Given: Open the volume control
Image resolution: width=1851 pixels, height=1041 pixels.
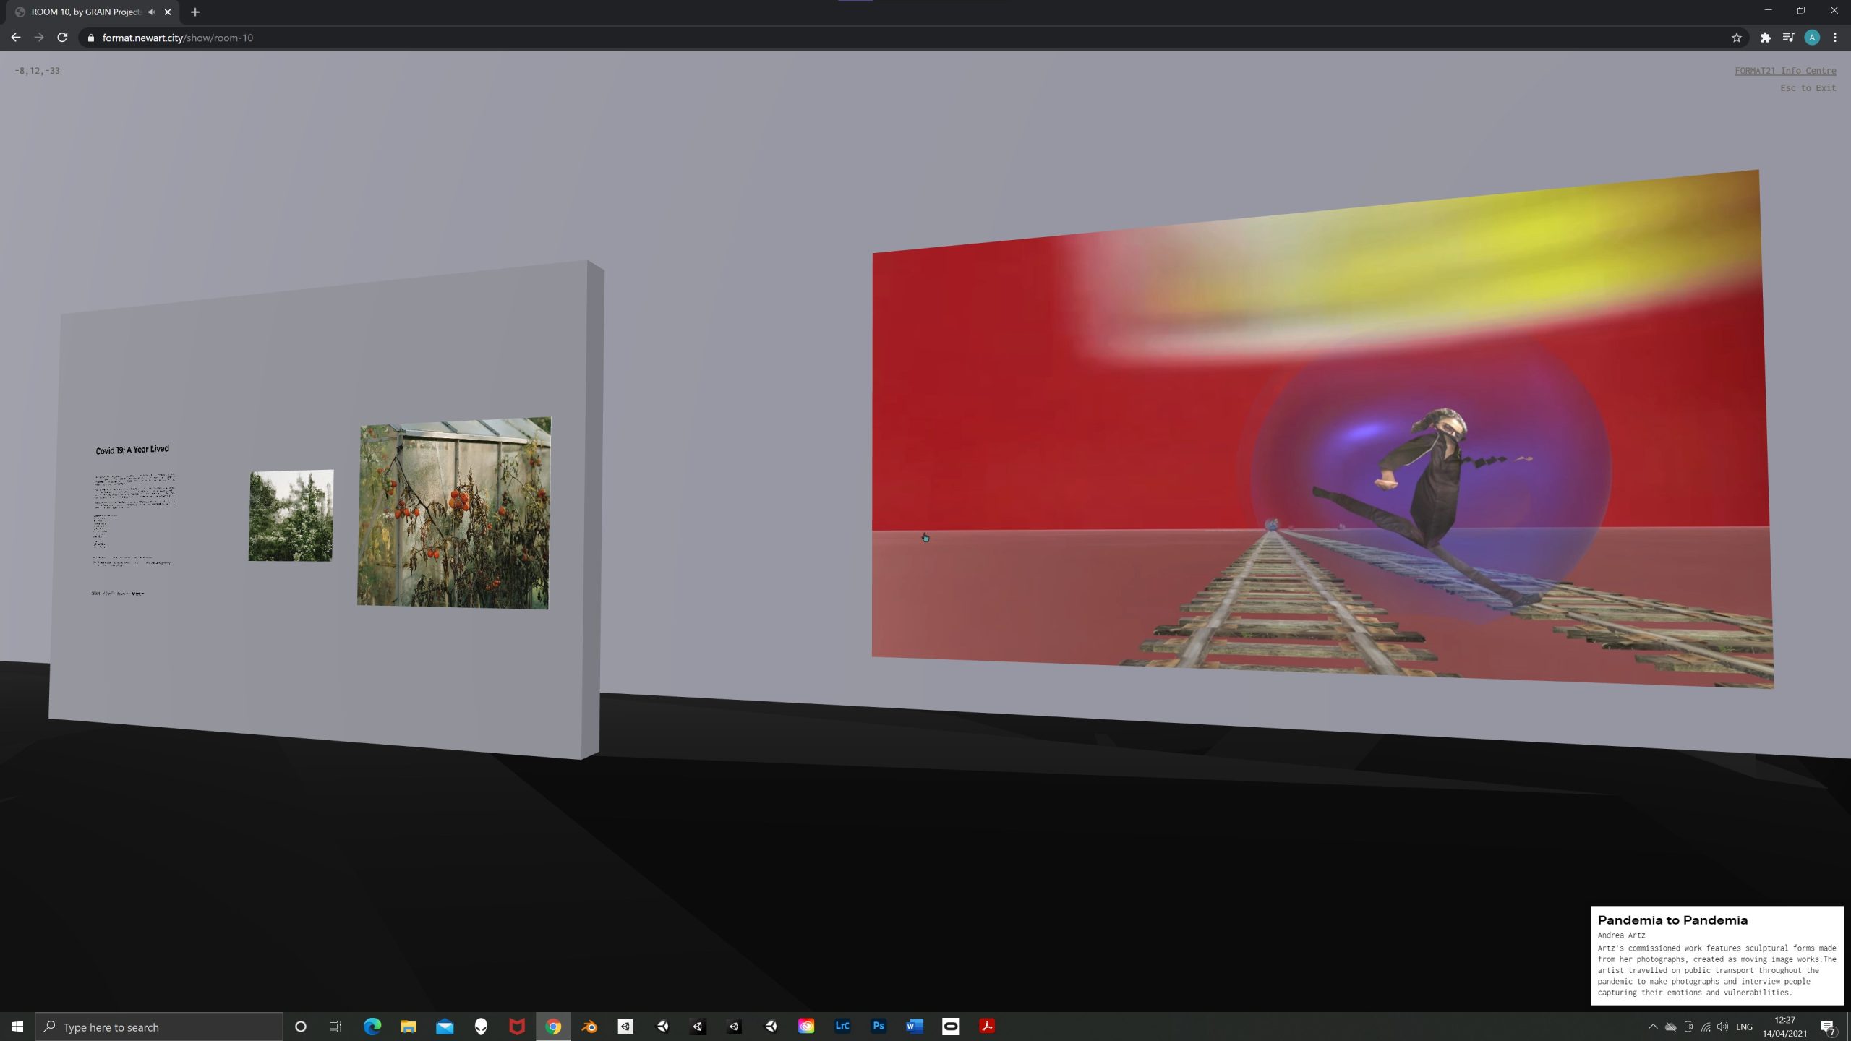Looking at the screenshot, I should [1723, 1027].
